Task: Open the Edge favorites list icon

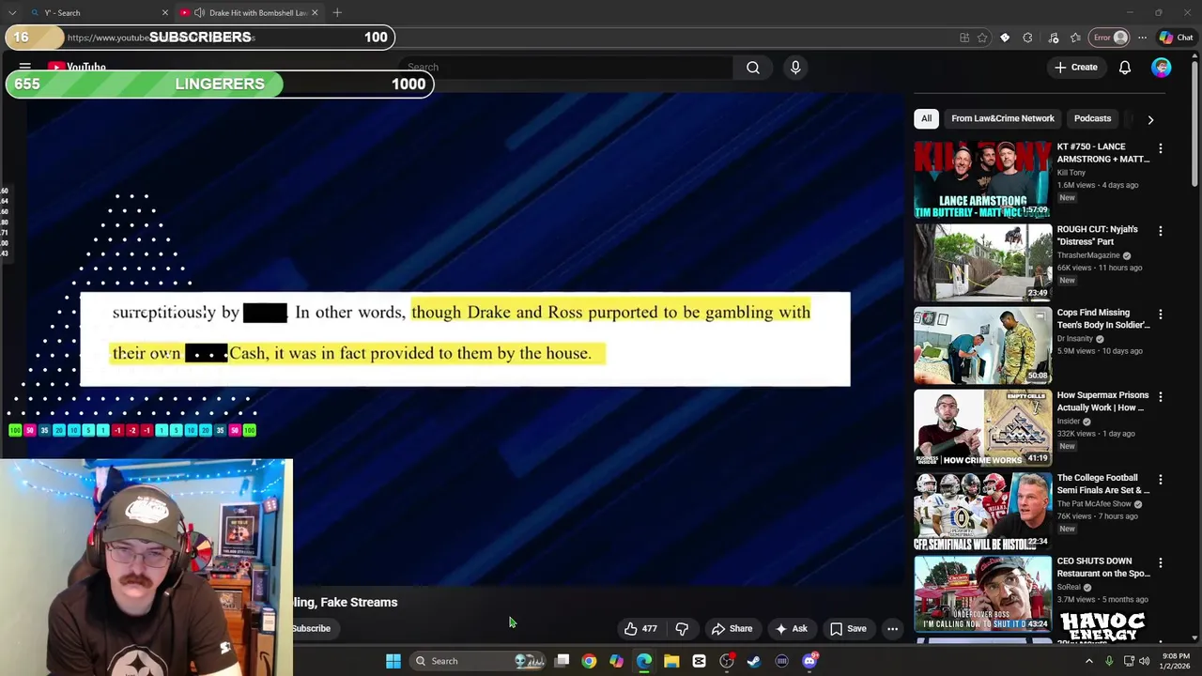Action: point(1075,38)
